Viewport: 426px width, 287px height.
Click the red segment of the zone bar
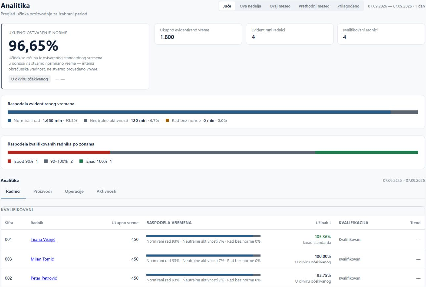point(59,152)
